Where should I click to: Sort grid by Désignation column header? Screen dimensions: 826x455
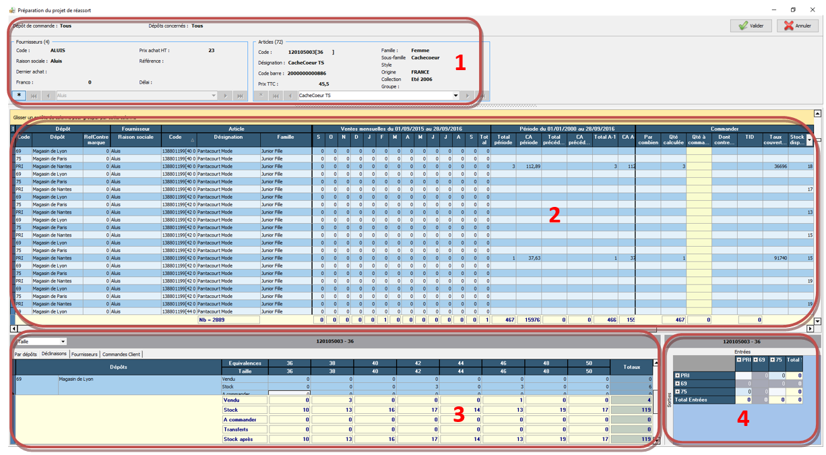click(228, 137)
